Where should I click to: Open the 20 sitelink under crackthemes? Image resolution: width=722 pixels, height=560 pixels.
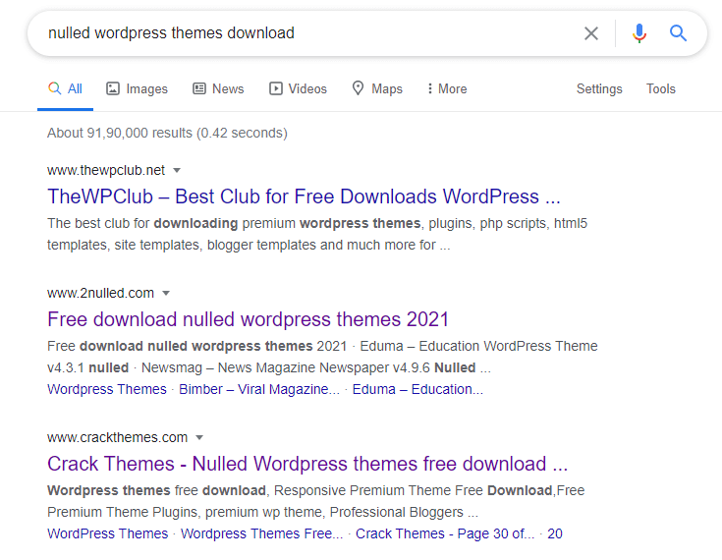click(555, 533)
